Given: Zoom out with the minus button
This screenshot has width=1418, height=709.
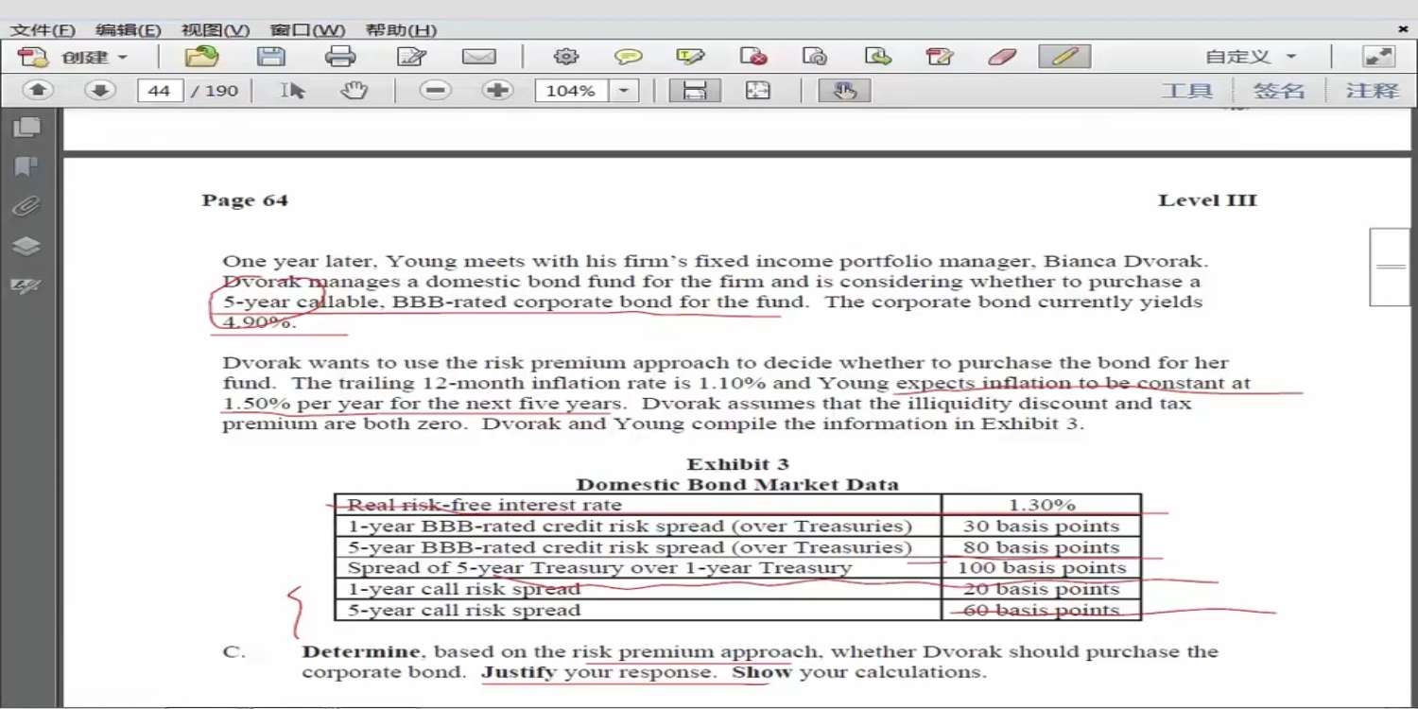Looking at the screenshot, I should 435,91.
